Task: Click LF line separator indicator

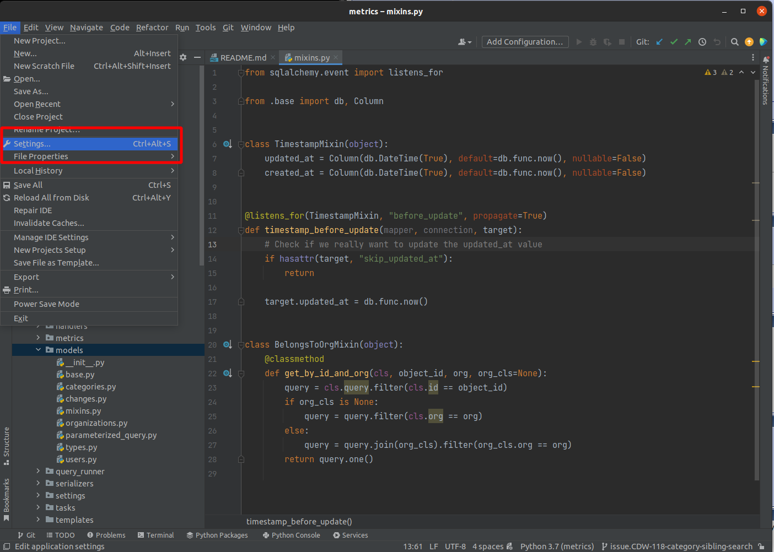Action: (434, 546)
